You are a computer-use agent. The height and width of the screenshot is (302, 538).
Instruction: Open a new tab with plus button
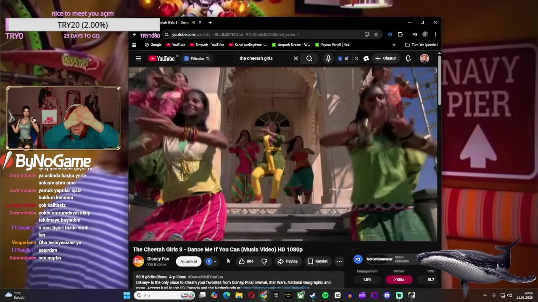click(210, 22)
